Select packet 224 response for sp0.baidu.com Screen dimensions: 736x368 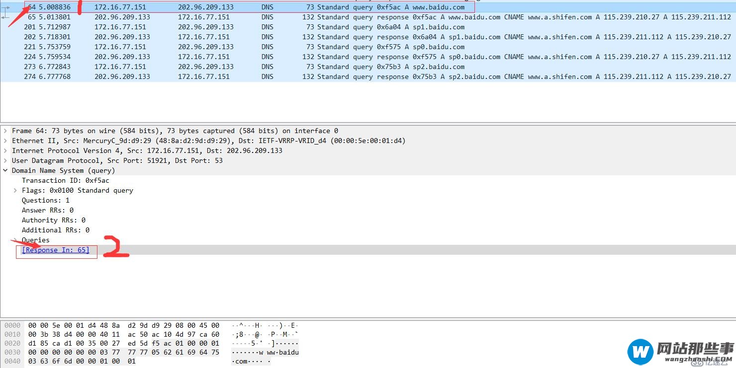coord(368,57)
